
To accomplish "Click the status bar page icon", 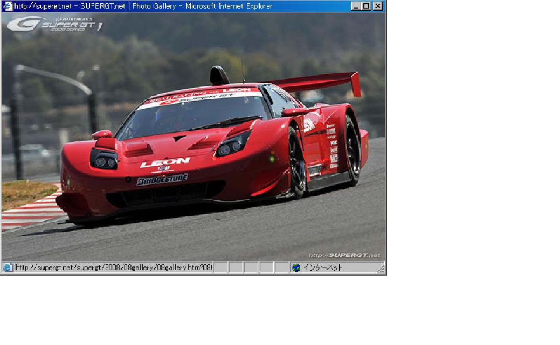I will [8, 267].
